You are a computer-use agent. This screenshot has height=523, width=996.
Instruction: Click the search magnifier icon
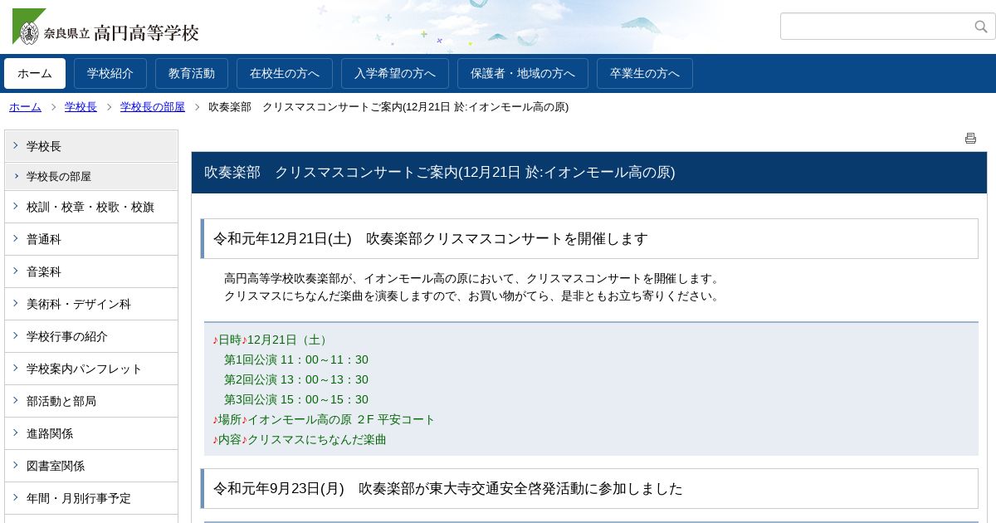981,27
